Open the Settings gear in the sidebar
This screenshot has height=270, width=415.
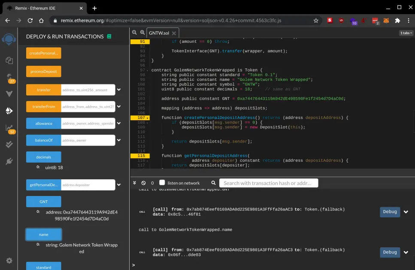tap(9, 261)
